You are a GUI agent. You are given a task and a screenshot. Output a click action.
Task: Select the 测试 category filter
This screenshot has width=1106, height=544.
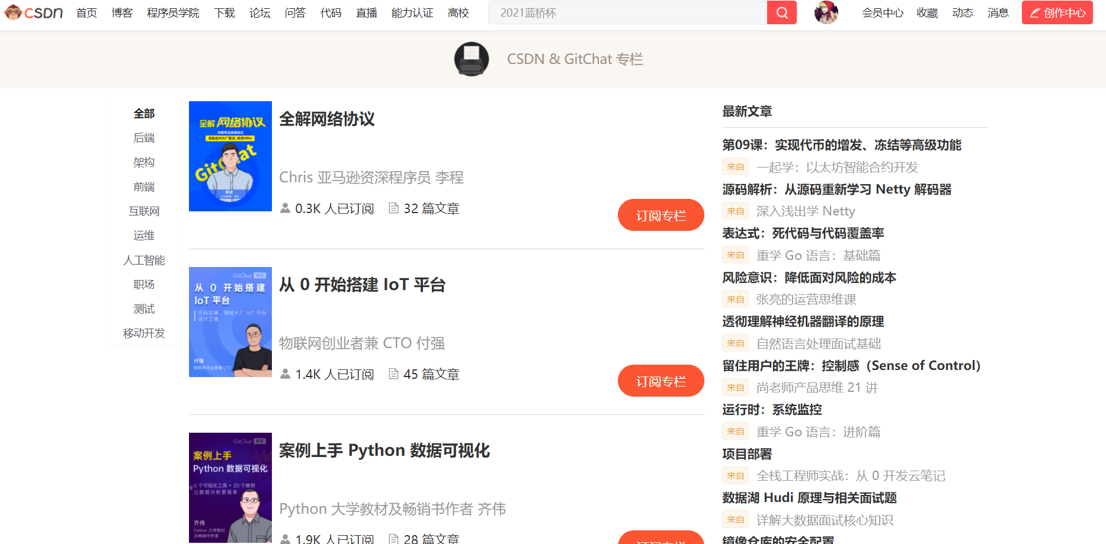pyautogui.click(x=144, y=309)
